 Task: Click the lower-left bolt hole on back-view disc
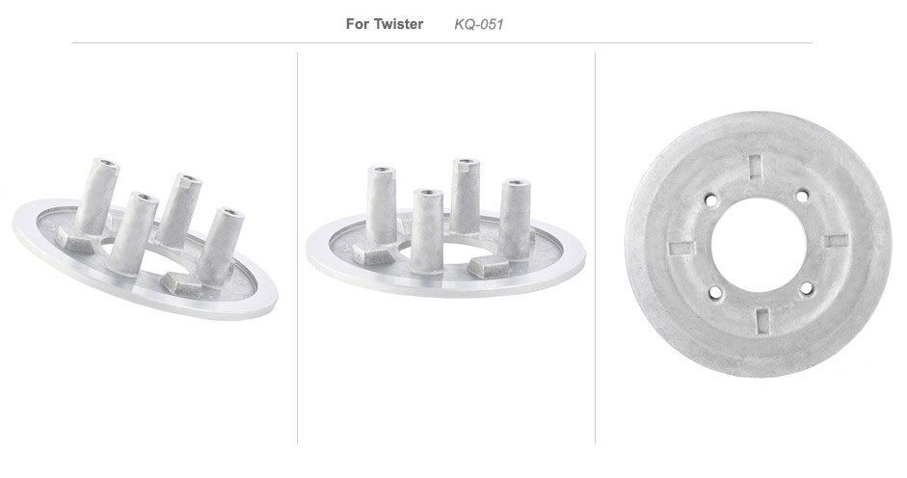(715, 293)
